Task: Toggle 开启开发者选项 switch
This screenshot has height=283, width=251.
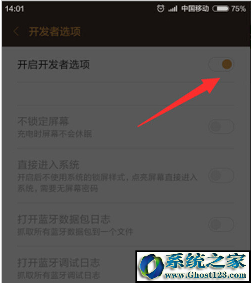Action: pos(221,64)
